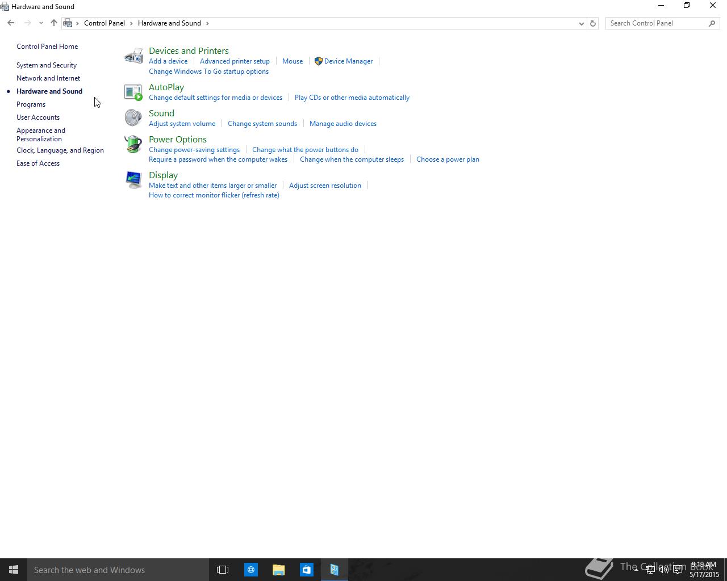This screenshot has width=727, height=581.
Task: Click the Display monitor icon
Action: (133, 180)
